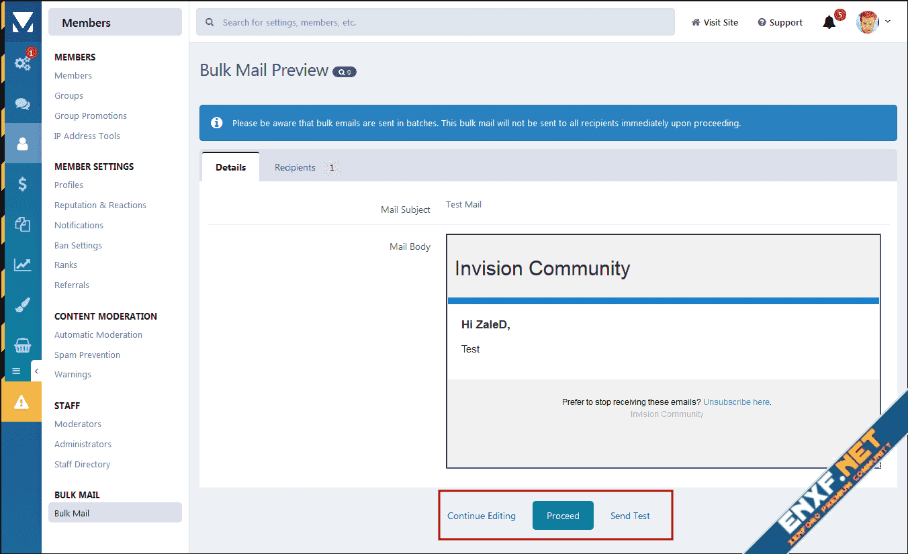Open the notifications bell
The height and width of the screenshot is (554, 908).
point(829,22)
